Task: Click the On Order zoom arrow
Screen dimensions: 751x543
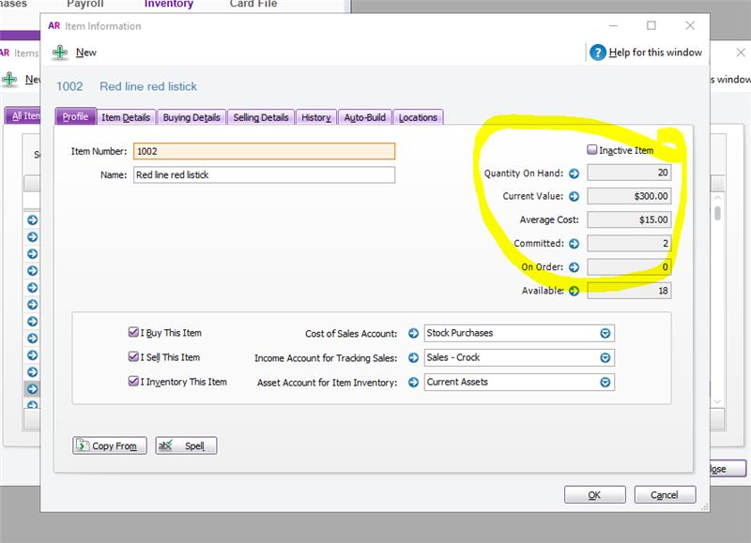Action: coord(574,267)
